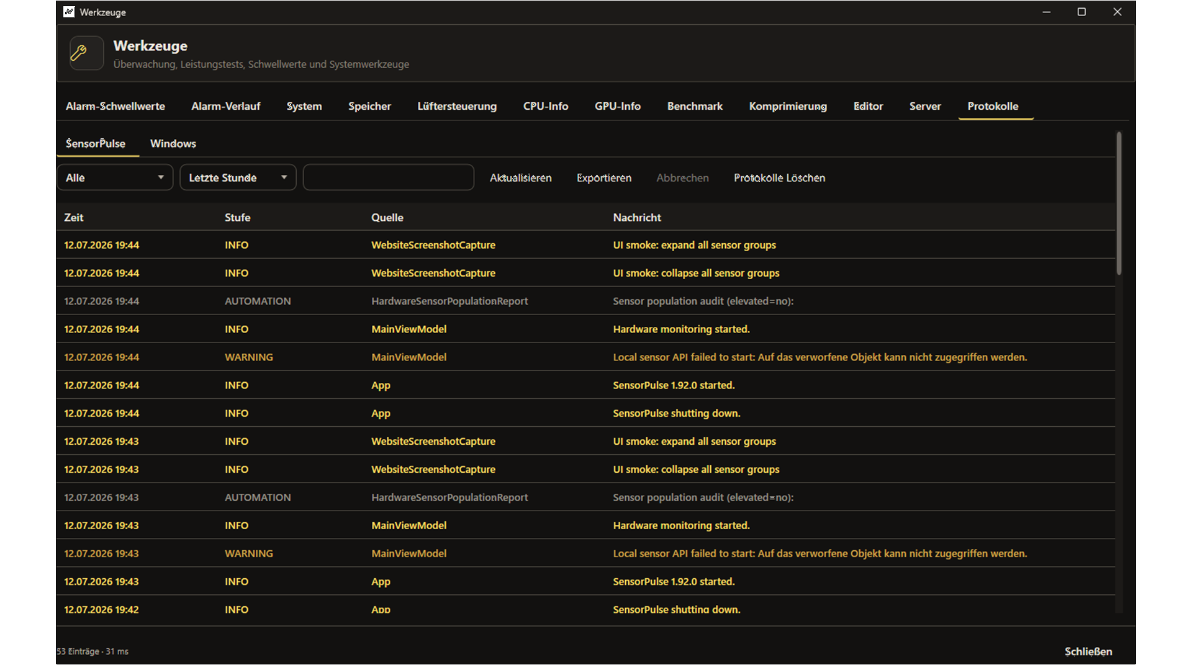1192x670 pixels.
Task: Open the Benchmark tab
Action: pos(695,106)
